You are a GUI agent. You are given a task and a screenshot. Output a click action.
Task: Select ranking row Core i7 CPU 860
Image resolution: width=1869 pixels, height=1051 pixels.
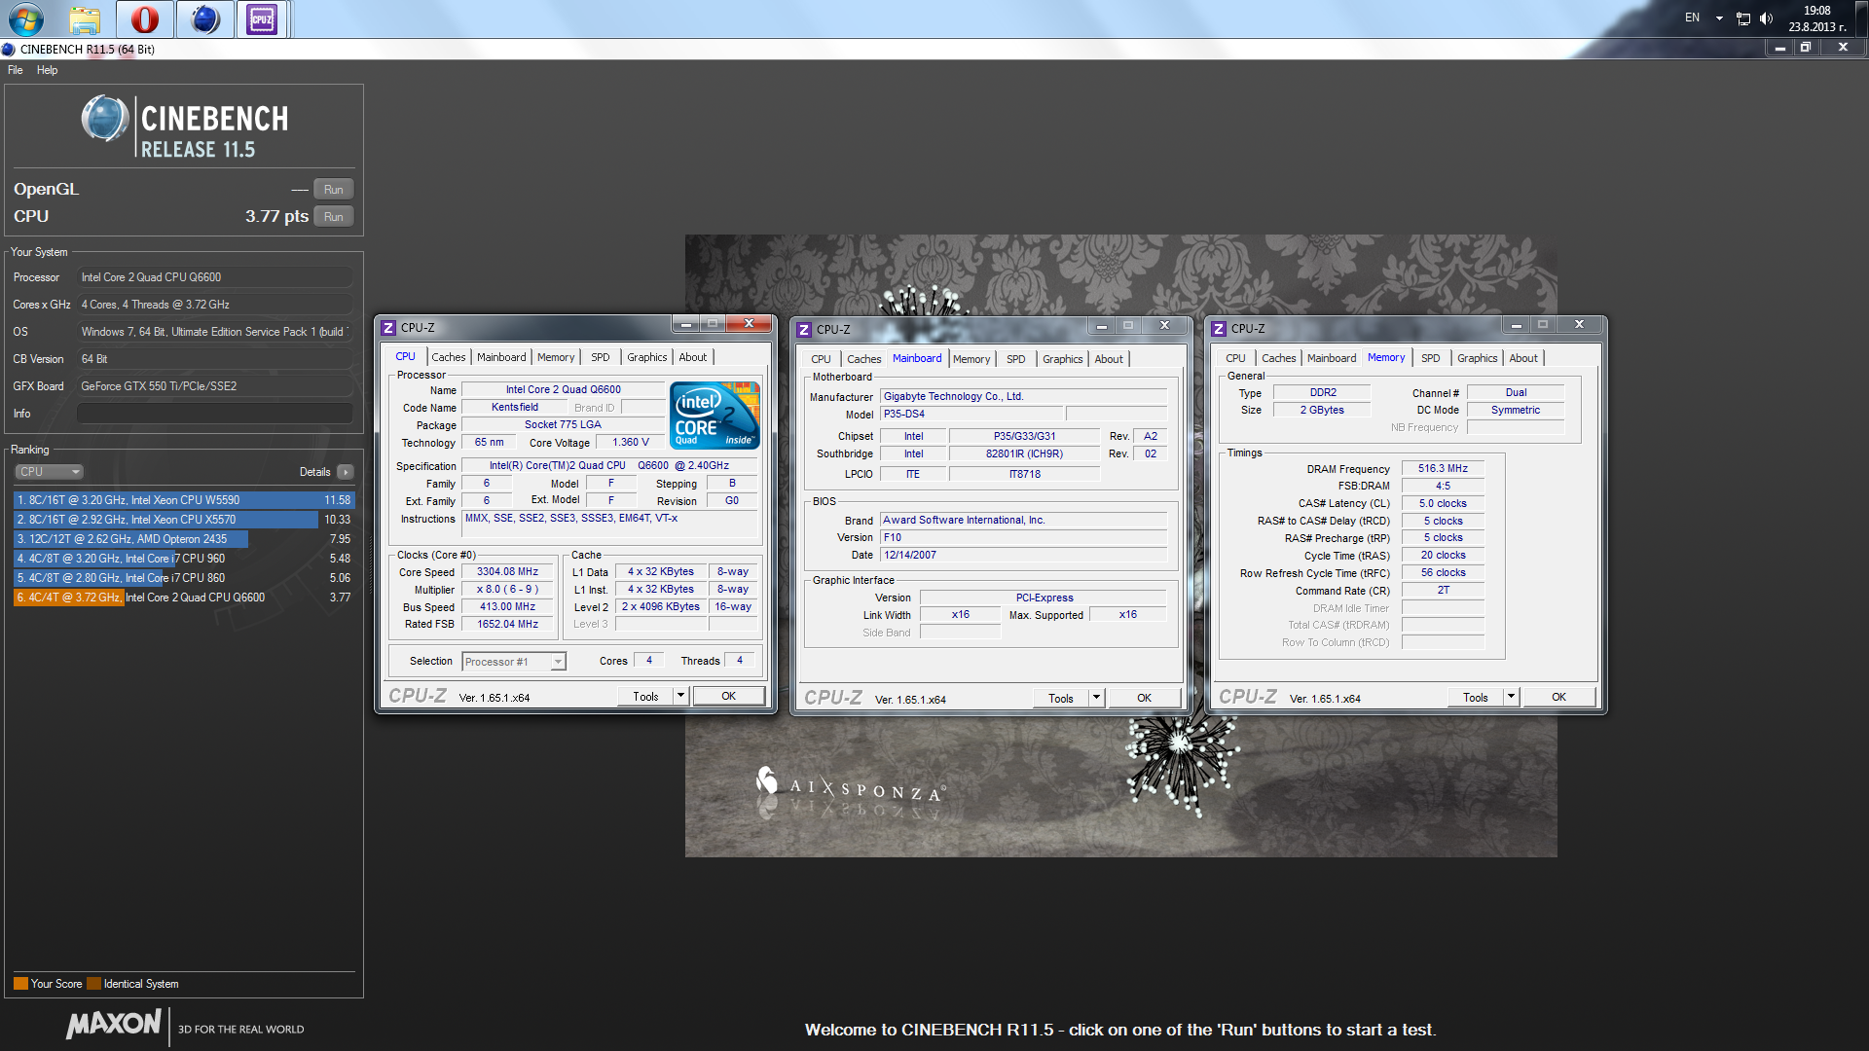[184, 578]
